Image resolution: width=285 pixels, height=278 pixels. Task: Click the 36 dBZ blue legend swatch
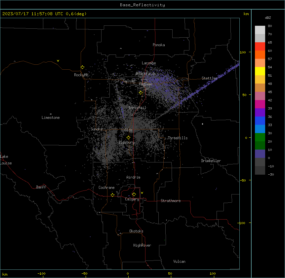[260, 121]
